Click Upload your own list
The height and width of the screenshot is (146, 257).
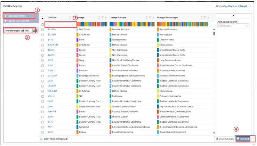pyautogui.click(x=21, y=21)
